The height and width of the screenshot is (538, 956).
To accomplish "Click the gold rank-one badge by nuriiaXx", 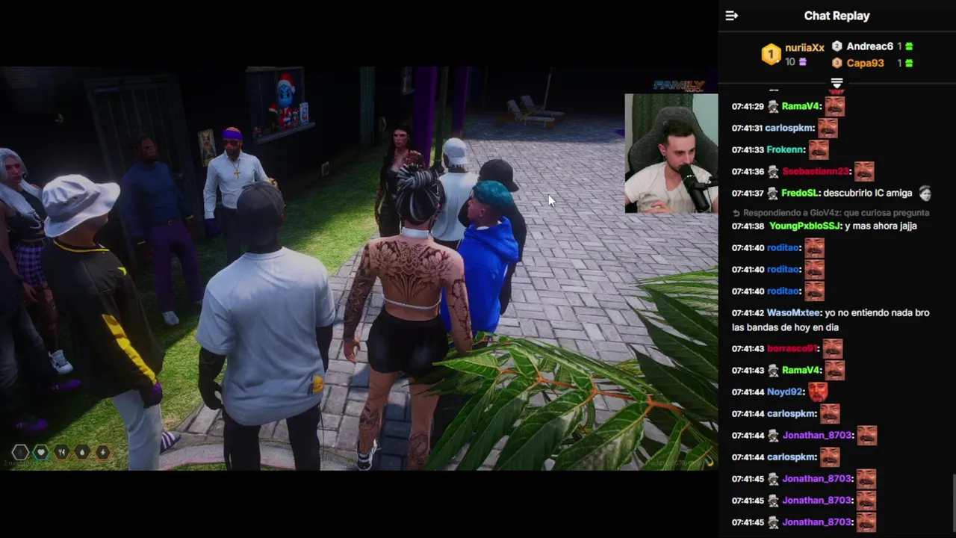I will pos(771,55).
